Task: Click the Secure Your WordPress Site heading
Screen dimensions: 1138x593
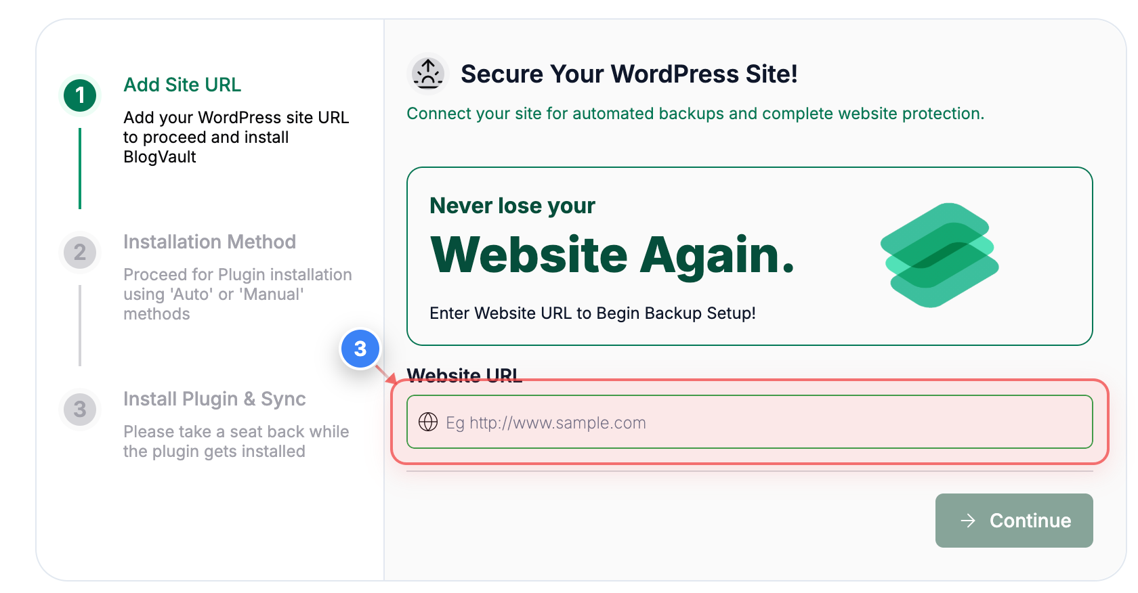Action: pos(629,74)
